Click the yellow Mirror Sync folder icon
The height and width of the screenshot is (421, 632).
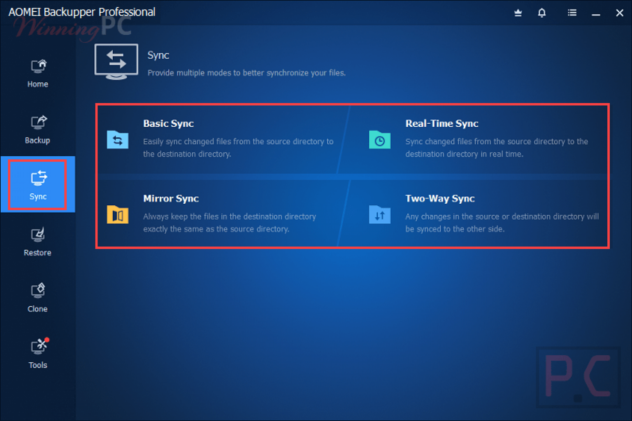[x=118, y=215]
